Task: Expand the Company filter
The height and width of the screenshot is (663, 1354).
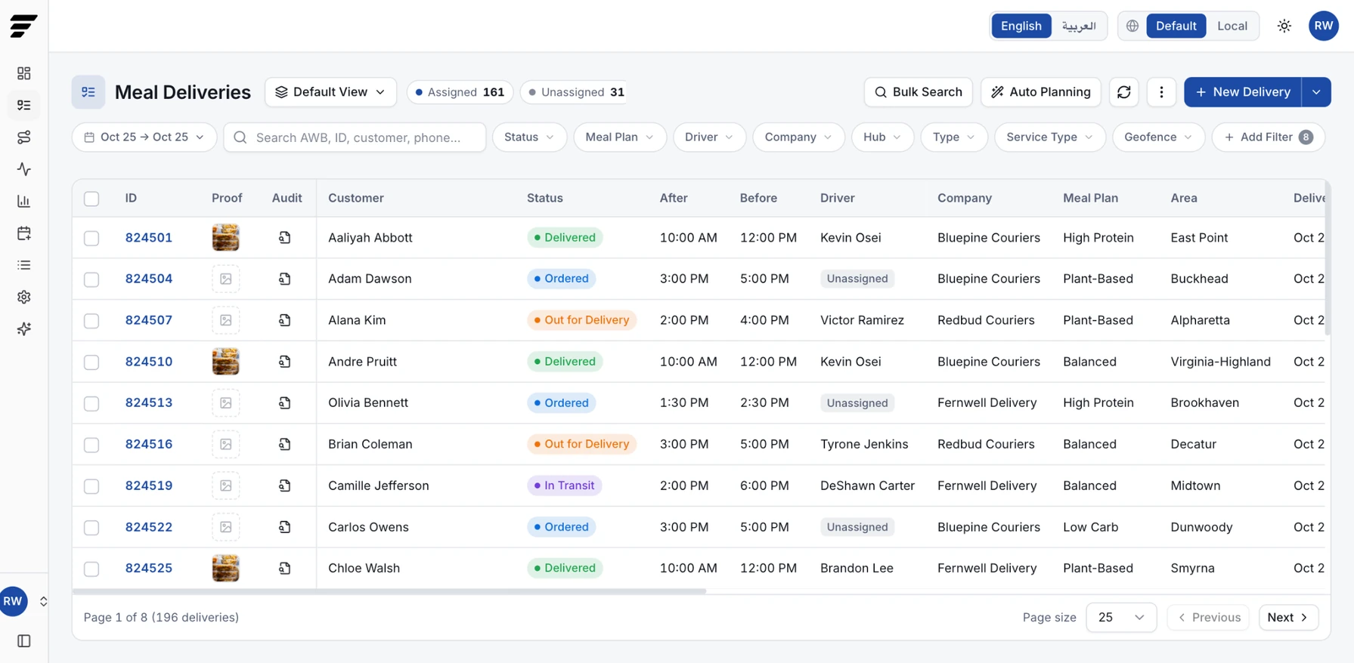Action: point(798,137)
